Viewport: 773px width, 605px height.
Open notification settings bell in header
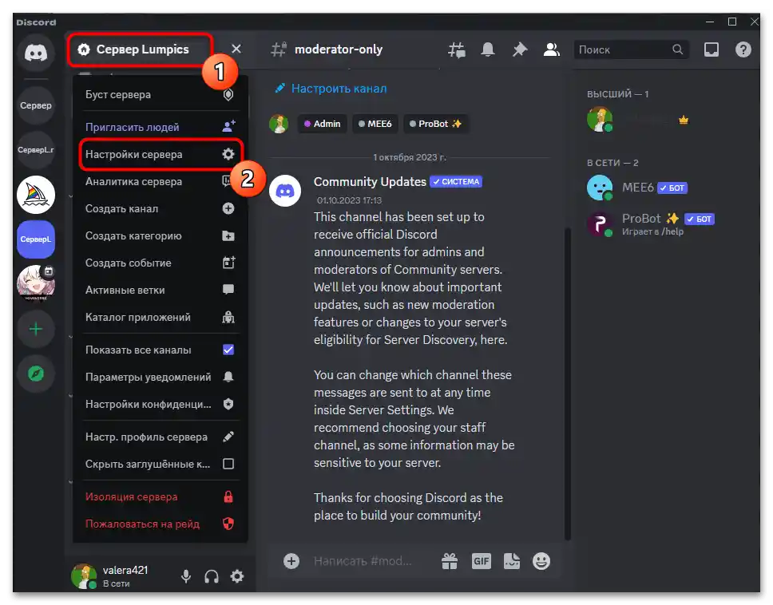click(488, 49)
